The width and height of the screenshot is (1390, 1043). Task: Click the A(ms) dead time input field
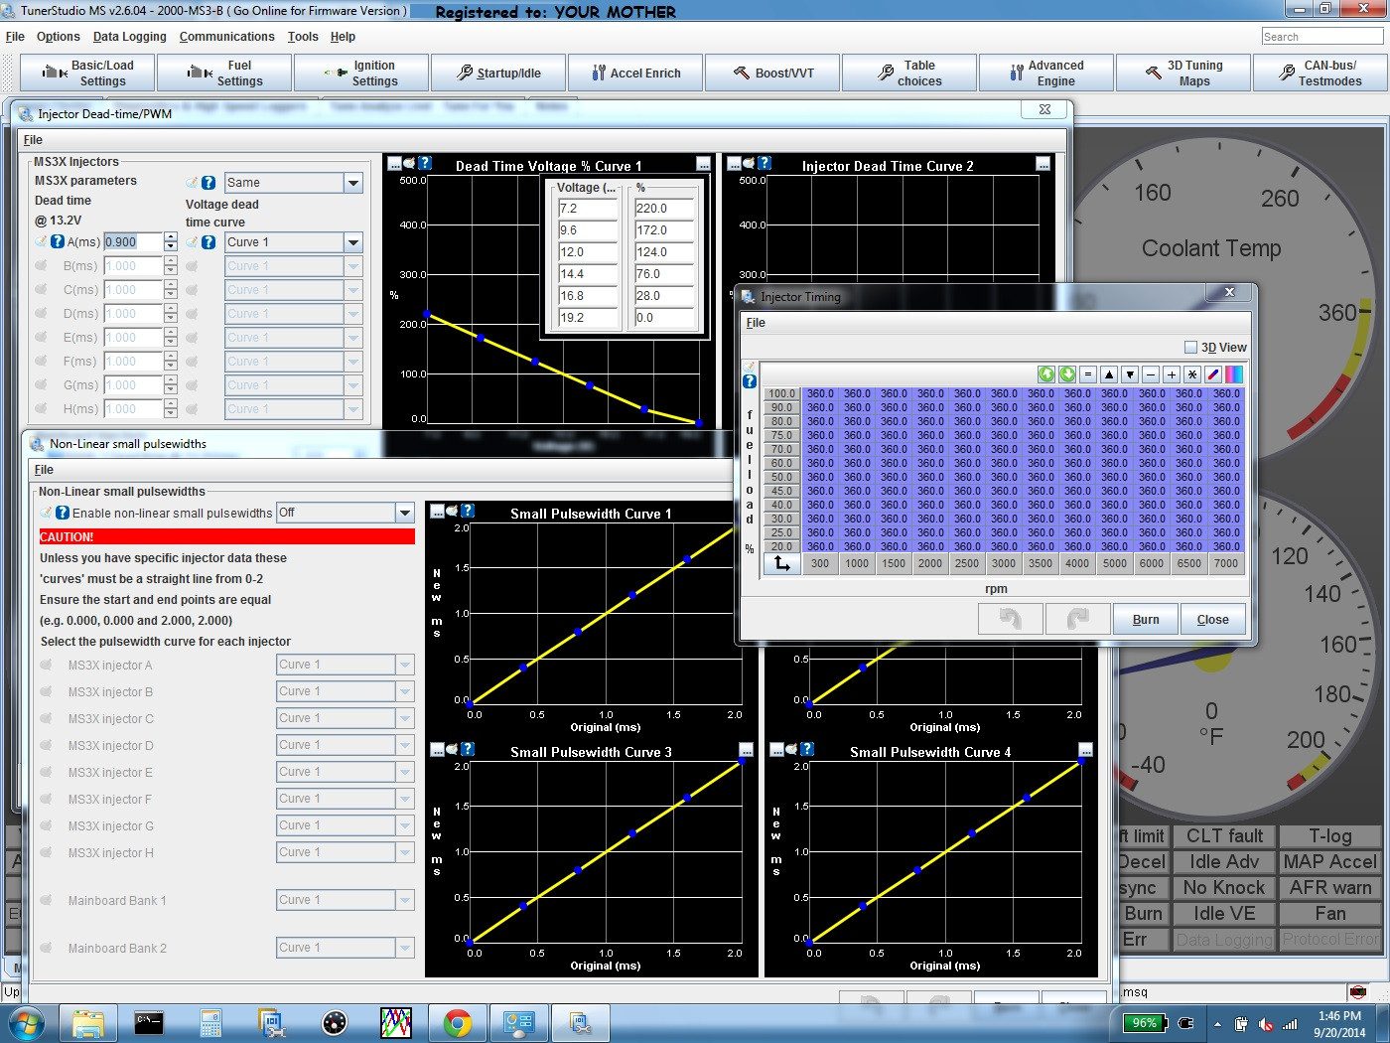coord(132,242)
